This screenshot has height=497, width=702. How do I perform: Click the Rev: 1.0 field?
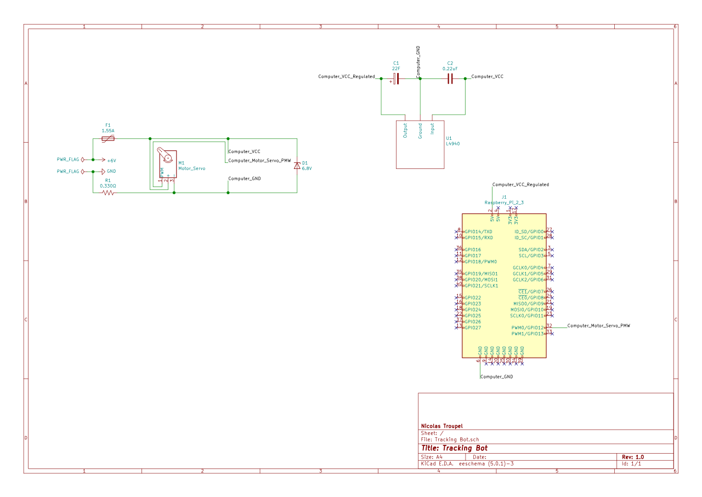pos(633,457)
